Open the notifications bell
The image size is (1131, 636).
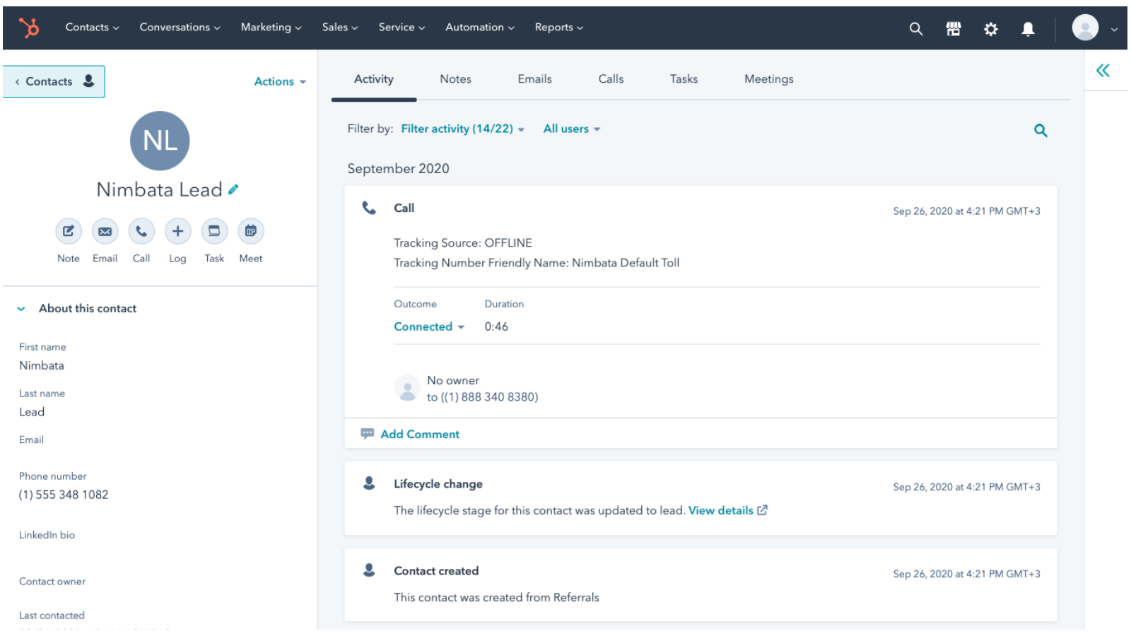click(1028, 28)
